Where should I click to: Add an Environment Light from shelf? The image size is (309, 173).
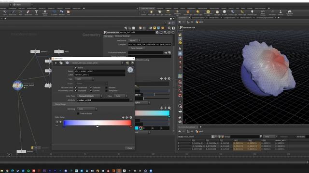click(208, 13)
